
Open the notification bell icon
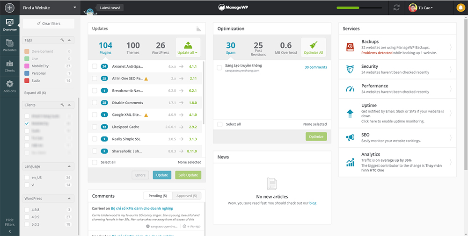461,8
